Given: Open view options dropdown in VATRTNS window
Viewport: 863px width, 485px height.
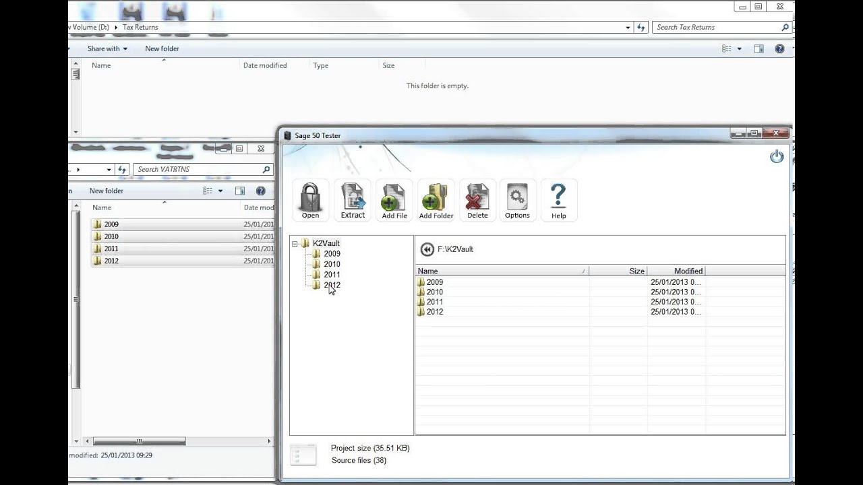Looking at the screenshot, I should [x=220, y=191].
